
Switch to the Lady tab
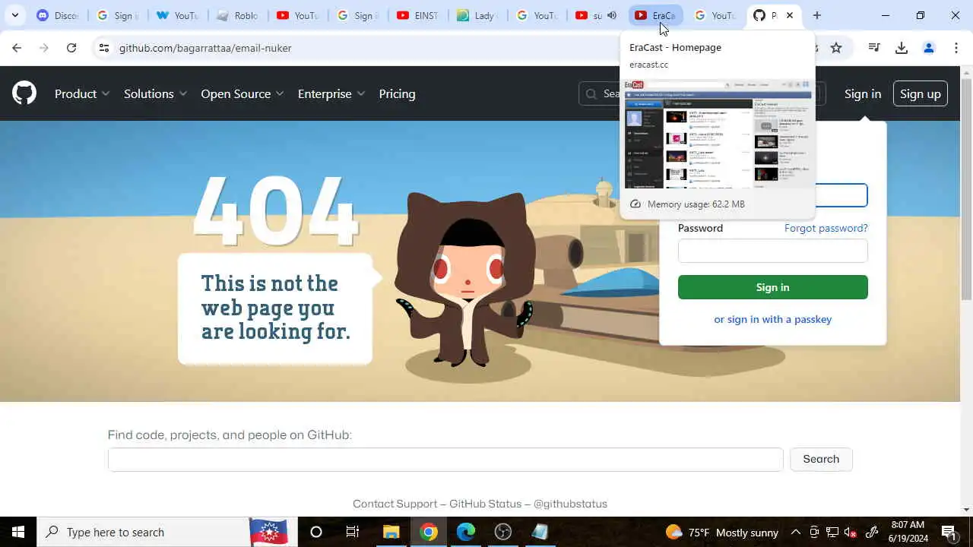point(477,15)
